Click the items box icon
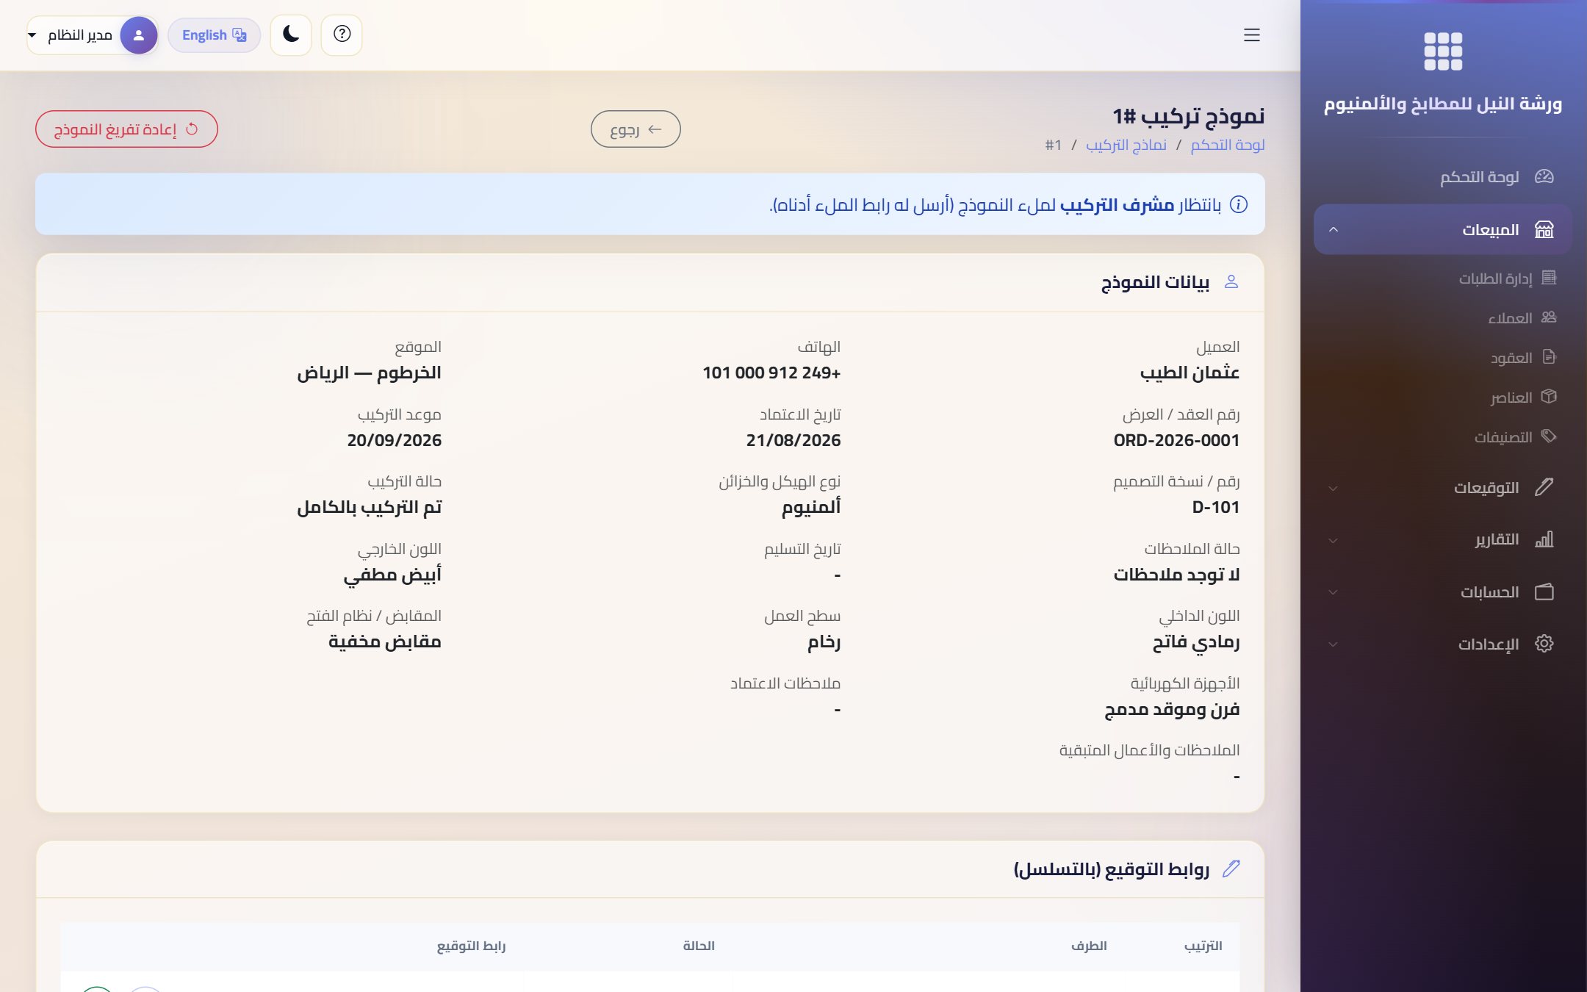 pos(1549,397)
